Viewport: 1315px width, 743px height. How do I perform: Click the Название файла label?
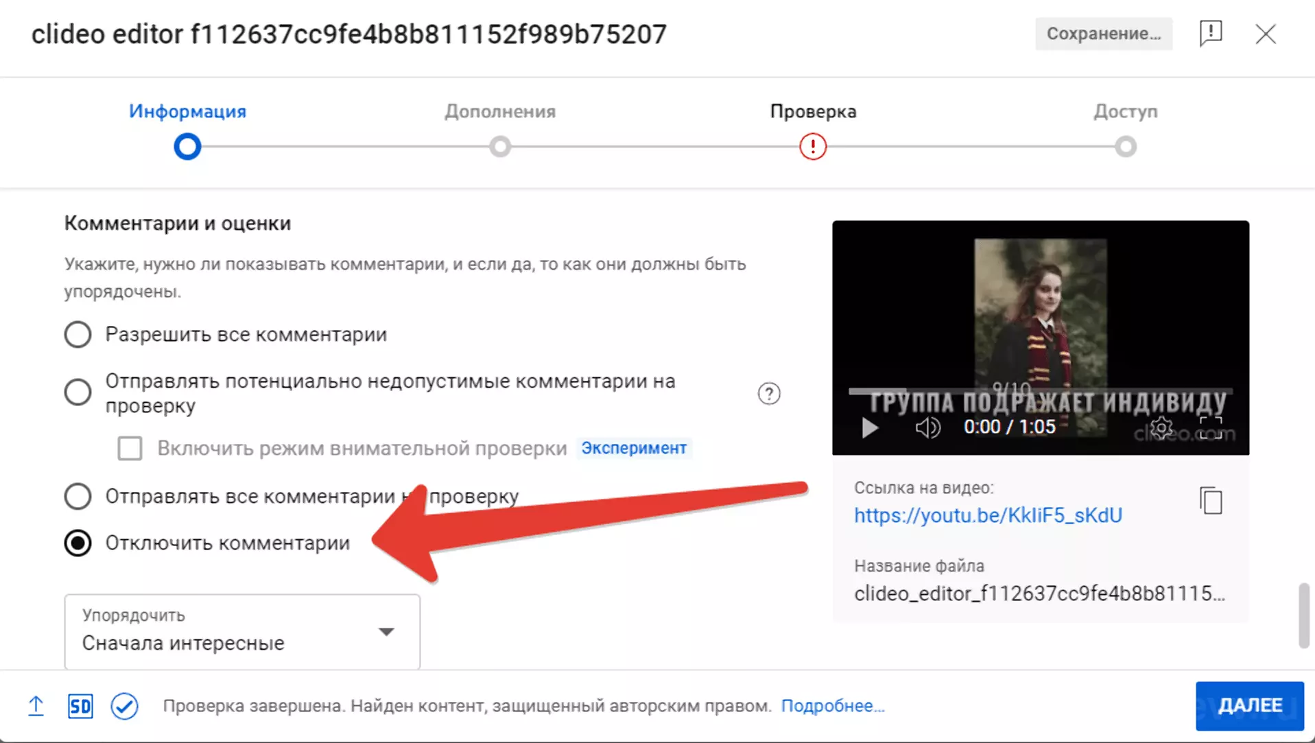919,566
